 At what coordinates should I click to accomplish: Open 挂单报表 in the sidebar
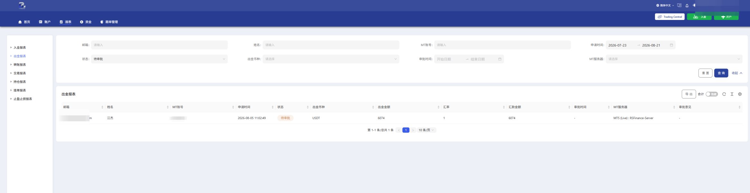[20, 90]
